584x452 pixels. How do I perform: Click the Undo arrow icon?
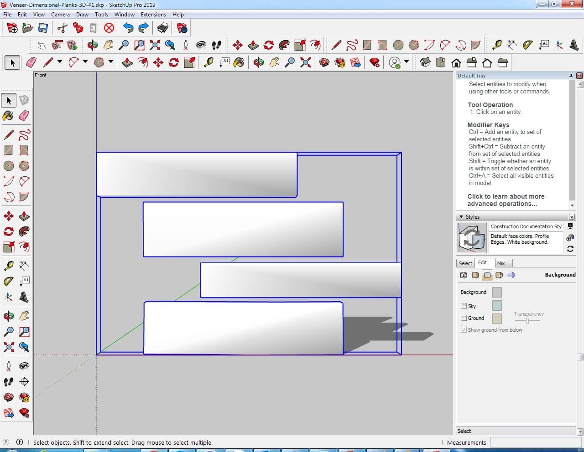click(128, 28)
